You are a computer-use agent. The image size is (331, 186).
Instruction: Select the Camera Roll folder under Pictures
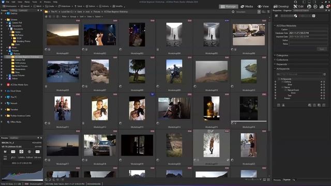pyautogui.click(x=20, y=60)
